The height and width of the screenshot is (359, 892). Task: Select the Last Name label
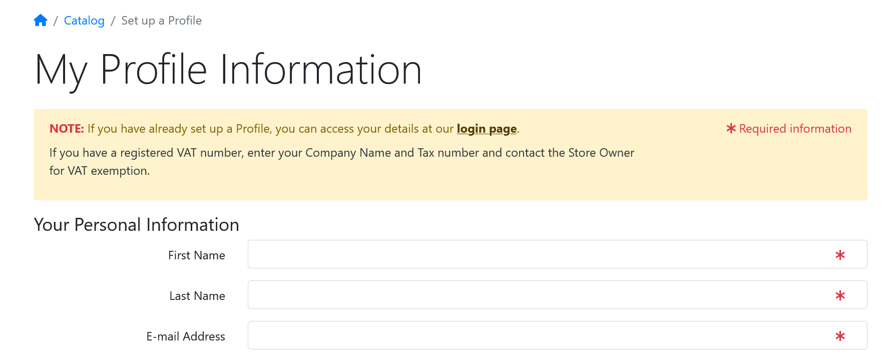197,296
